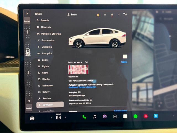Open the Controls settings
177x133 pixels.
tap(44, 27)
